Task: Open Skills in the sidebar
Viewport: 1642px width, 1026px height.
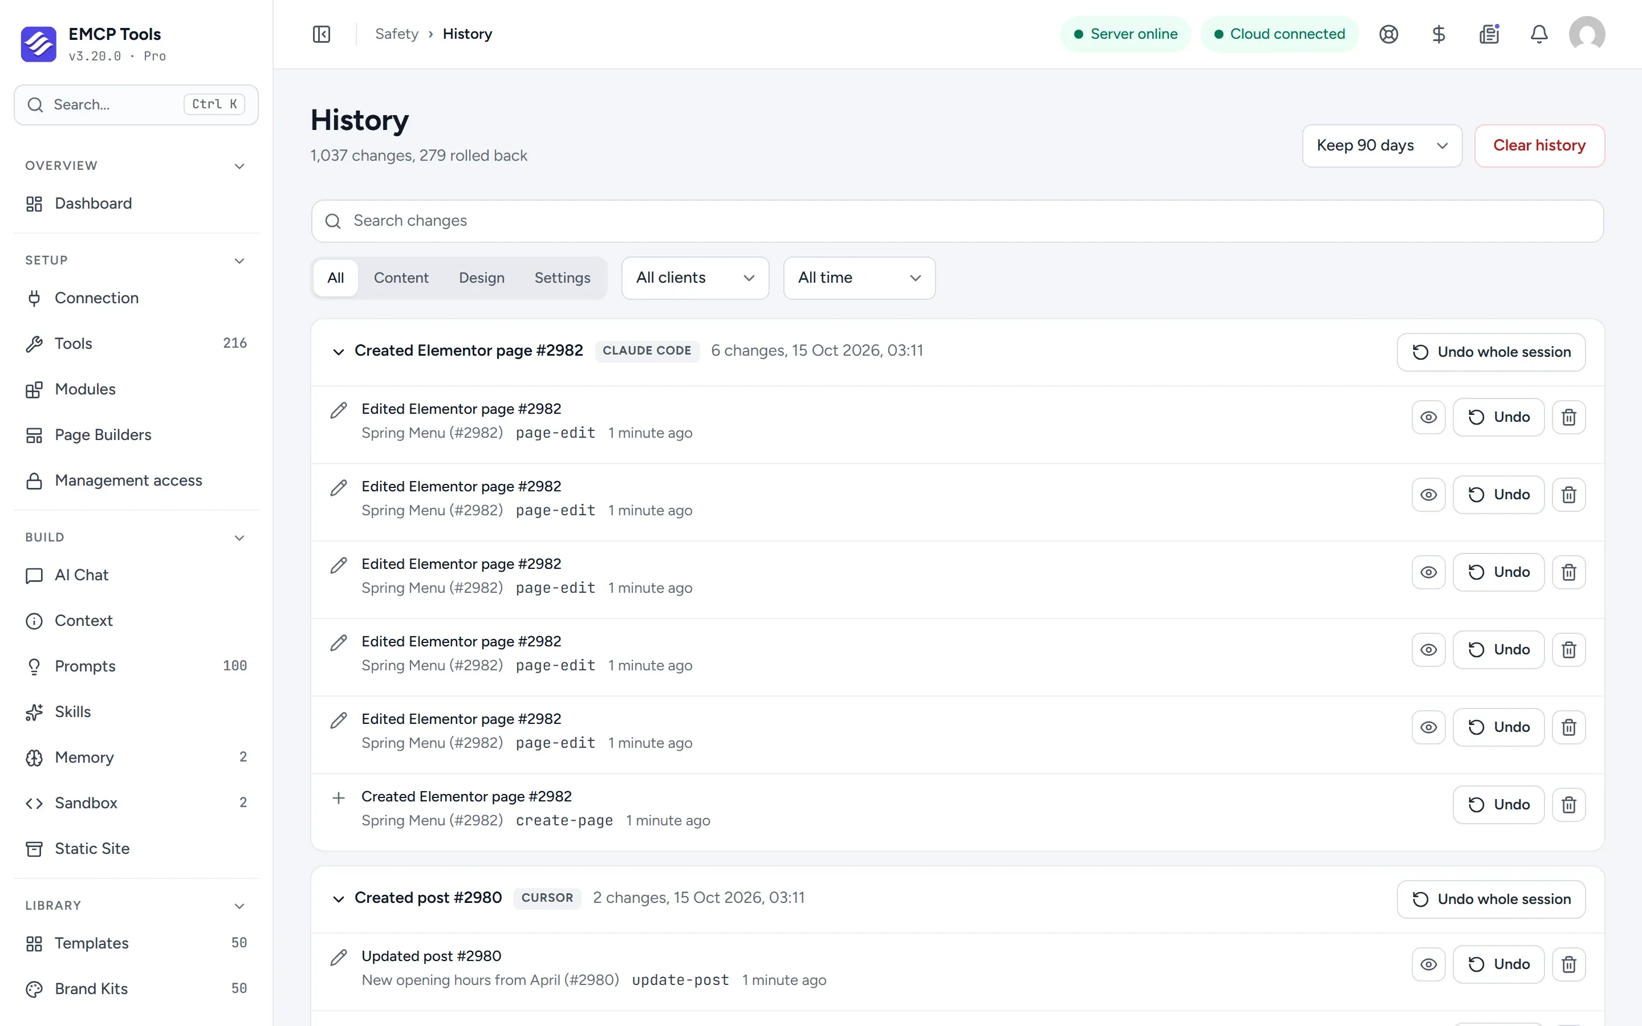Action: tap(136, 712)
